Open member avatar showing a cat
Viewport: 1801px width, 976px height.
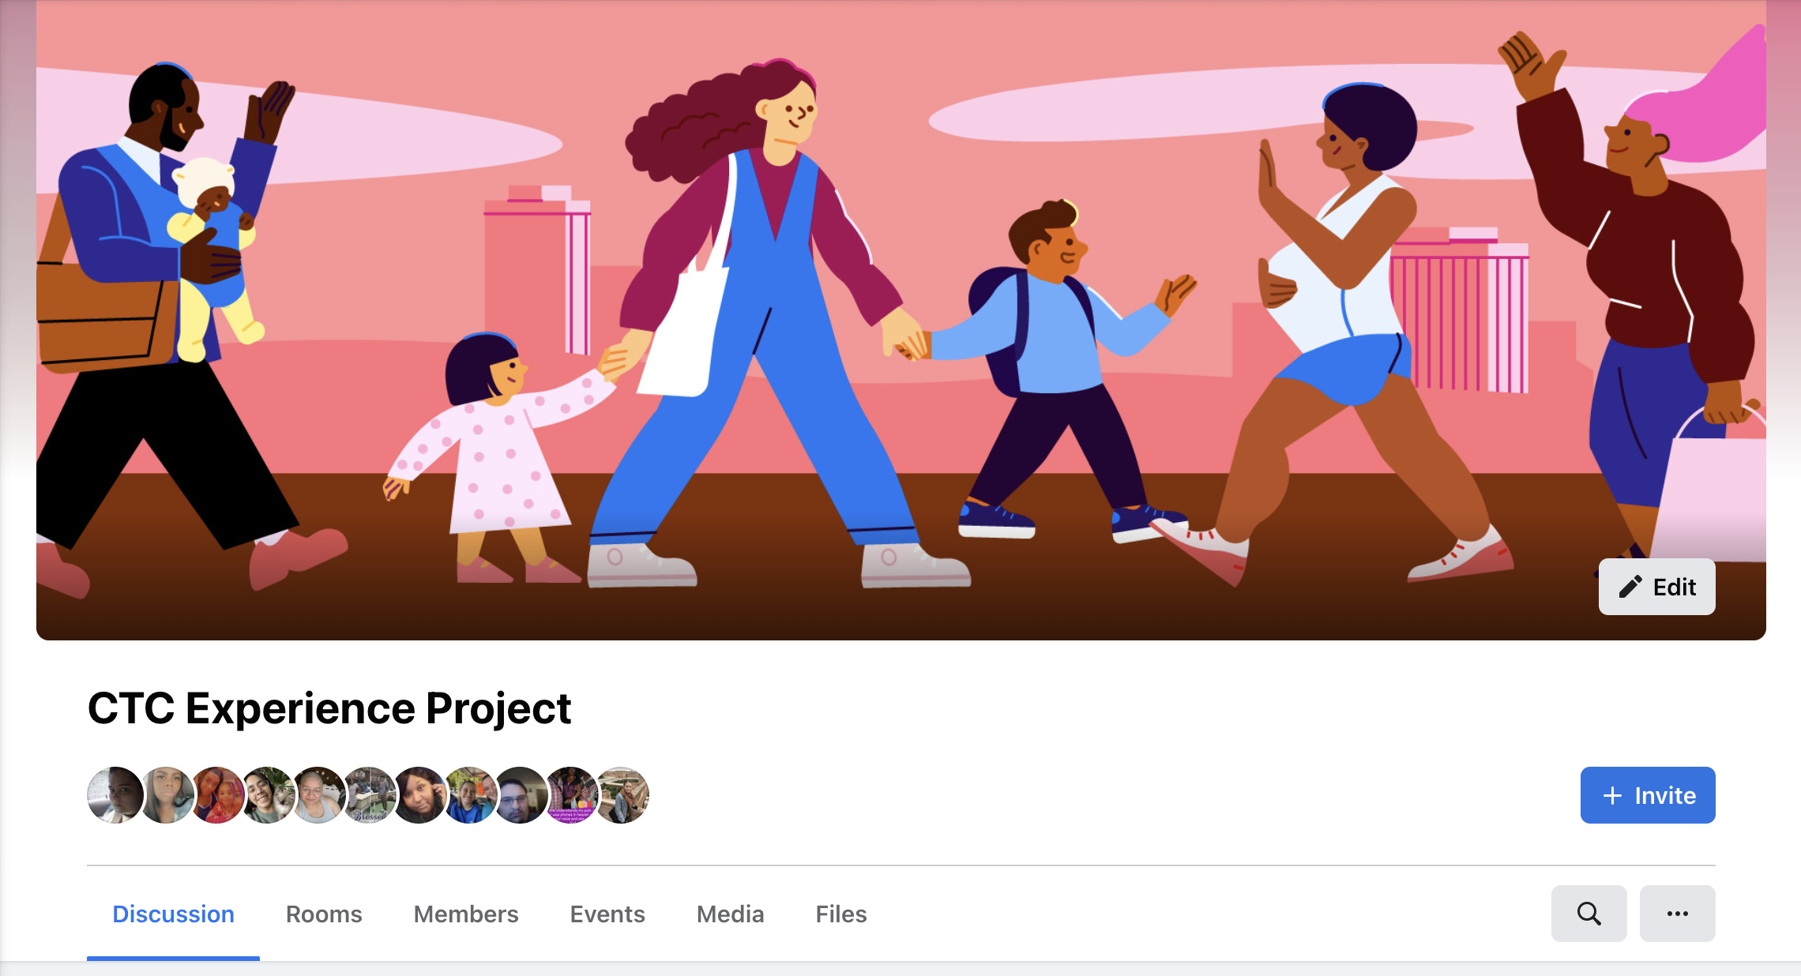pos(268,795)
